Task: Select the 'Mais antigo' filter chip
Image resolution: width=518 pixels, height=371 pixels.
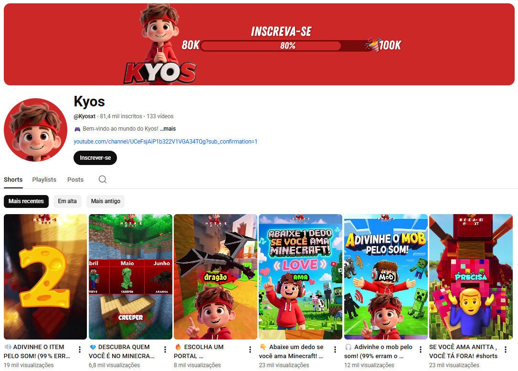Action: point(105,201)
